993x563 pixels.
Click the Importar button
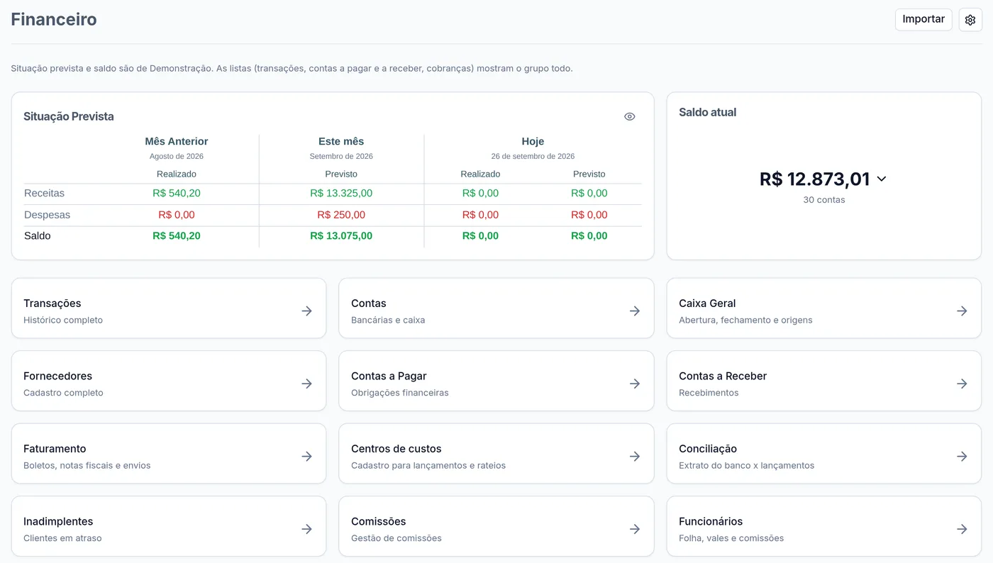point(923,20)
